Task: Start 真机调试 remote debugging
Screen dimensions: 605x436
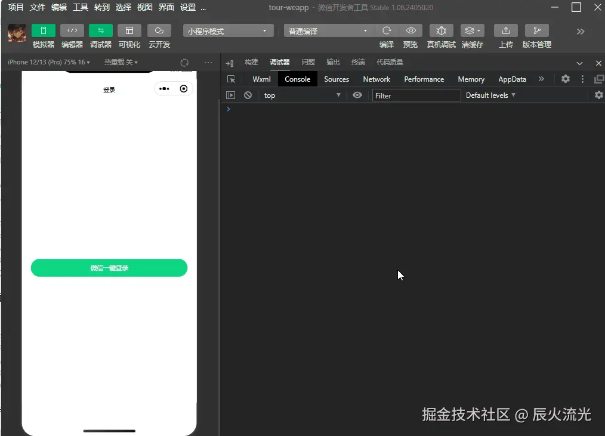Action: [441, 30]
